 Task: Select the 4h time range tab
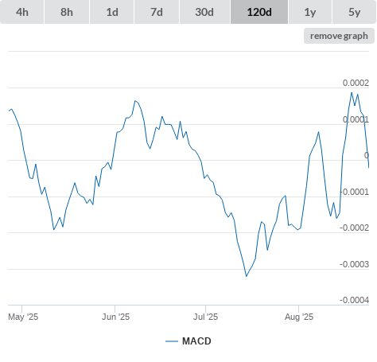tap(21, 12)
